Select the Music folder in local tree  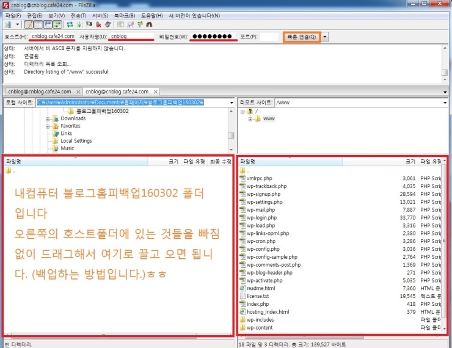pos(67,148)
